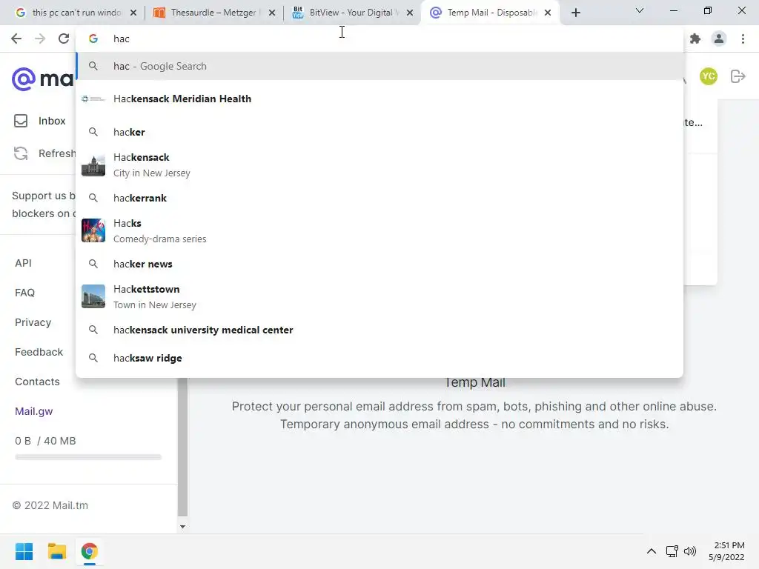Open the tab search chevron
Viewport: 759px width, 569px height.
(x=640, y=10)
